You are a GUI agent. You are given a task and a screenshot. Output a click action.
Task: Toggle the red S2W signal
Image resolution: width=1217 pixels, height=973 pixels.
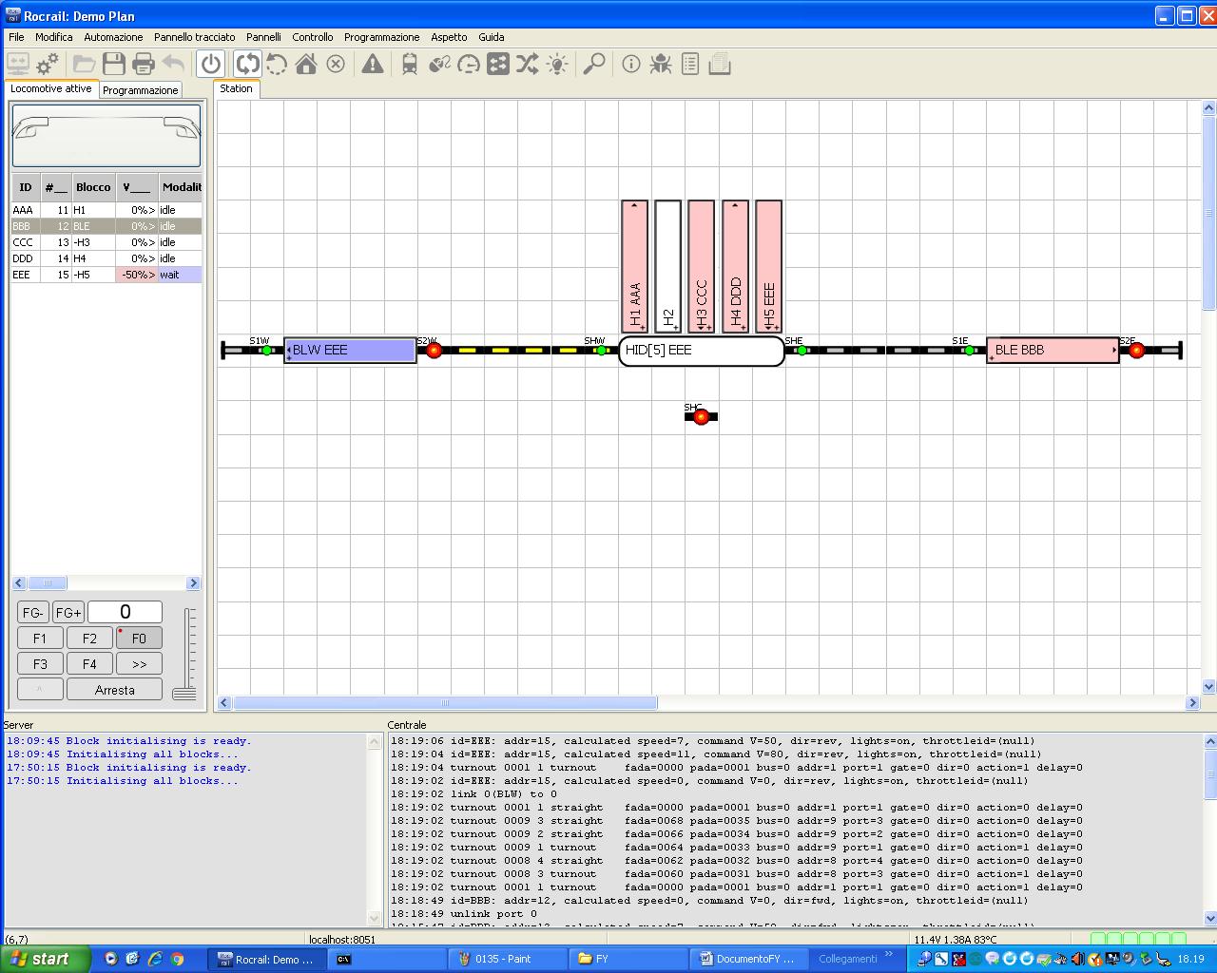pyautogui.click(x=434, y=351)
